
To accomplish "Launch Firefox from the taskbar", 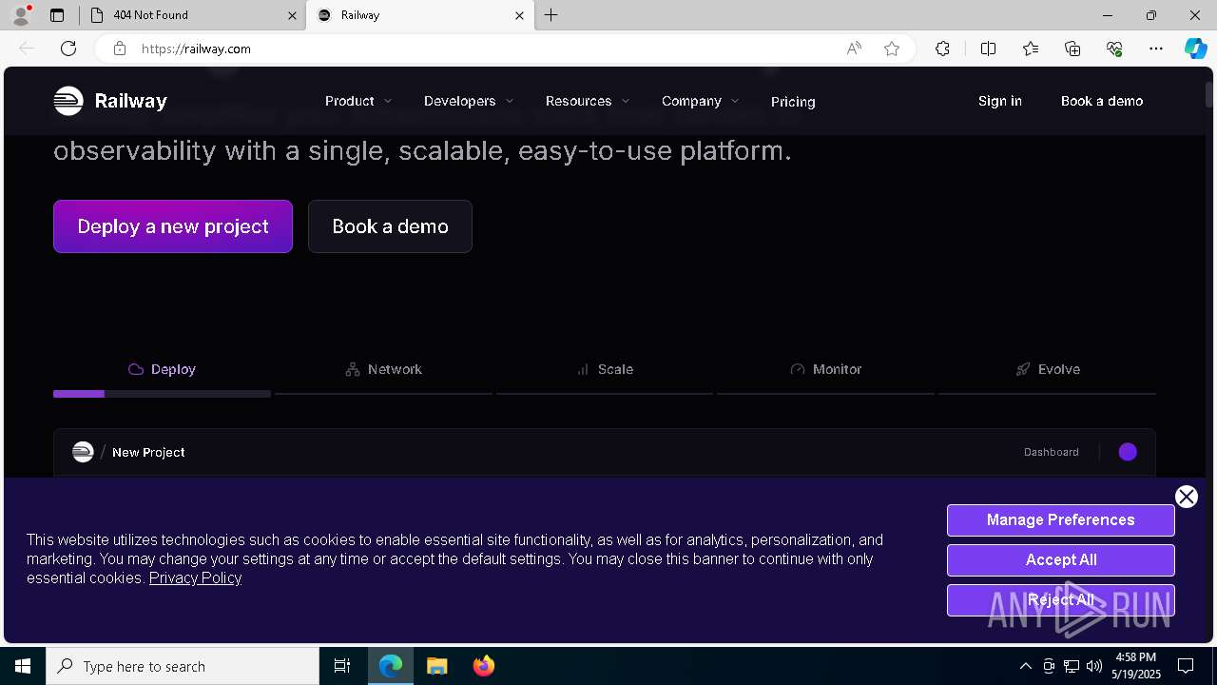I will 484,666.
